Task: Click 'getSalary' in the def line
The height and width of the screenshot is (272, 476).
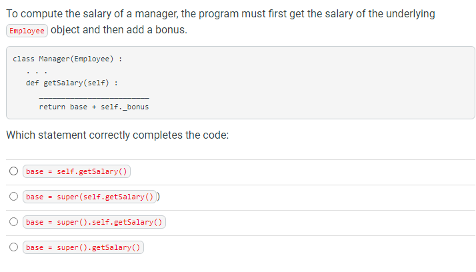Action: (62, 83)
